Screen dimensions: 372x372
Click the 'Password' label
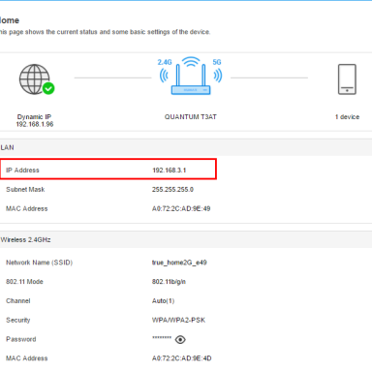(21, 339)
